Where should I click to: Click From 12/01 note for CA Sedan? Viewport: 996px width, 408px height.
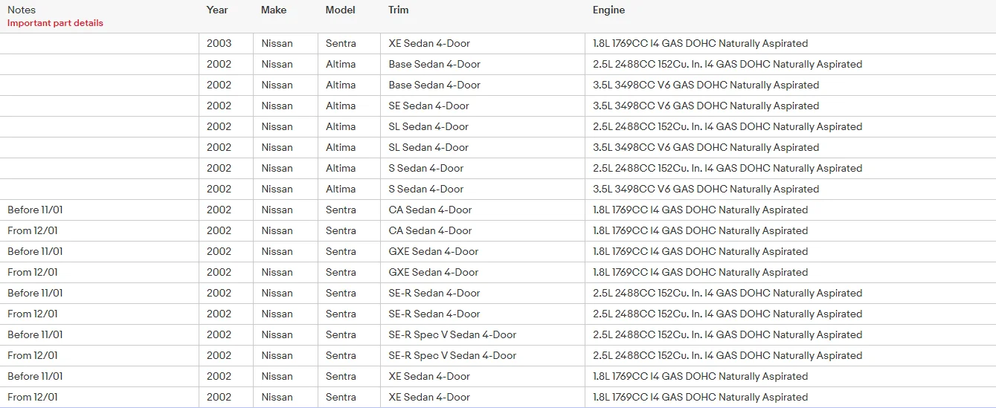(x=33, y=230)
